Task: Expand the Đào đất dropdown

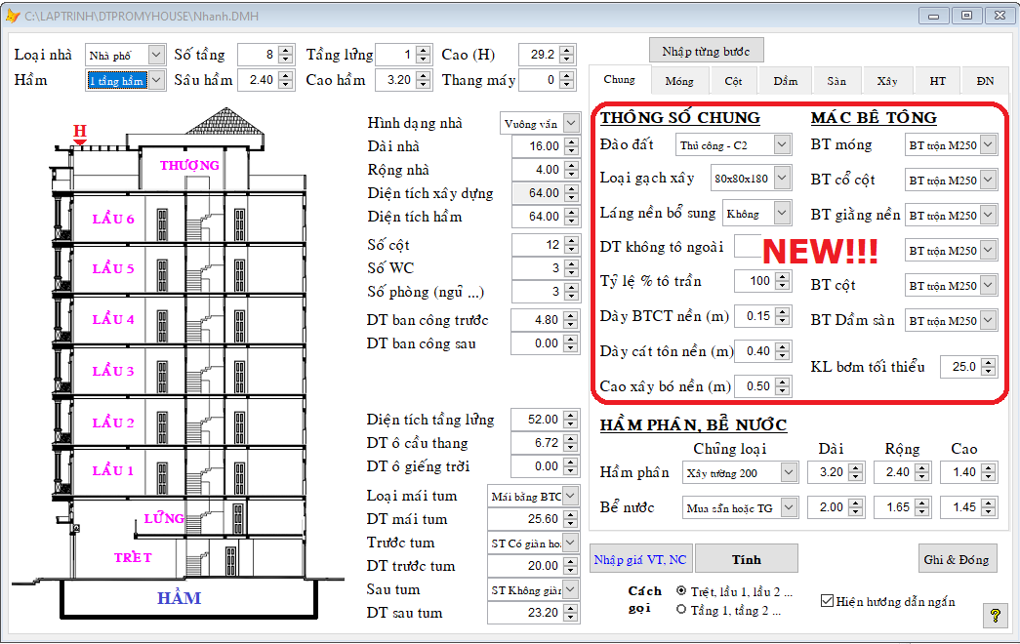Action: tap(781, 145)
